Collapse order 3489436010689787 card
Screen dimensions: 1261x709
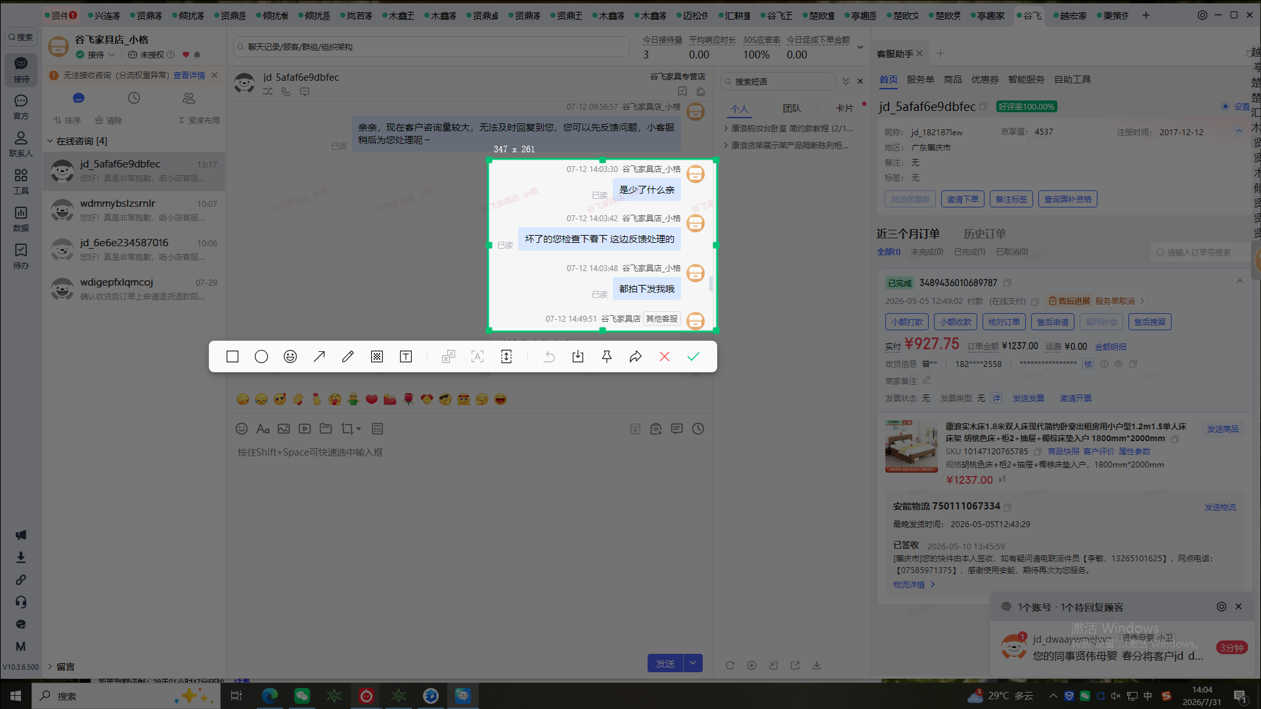pyautogui.click(x=1240, y=282)
